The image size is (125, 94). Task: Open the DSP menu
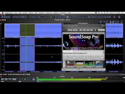[x=36, y=13]
